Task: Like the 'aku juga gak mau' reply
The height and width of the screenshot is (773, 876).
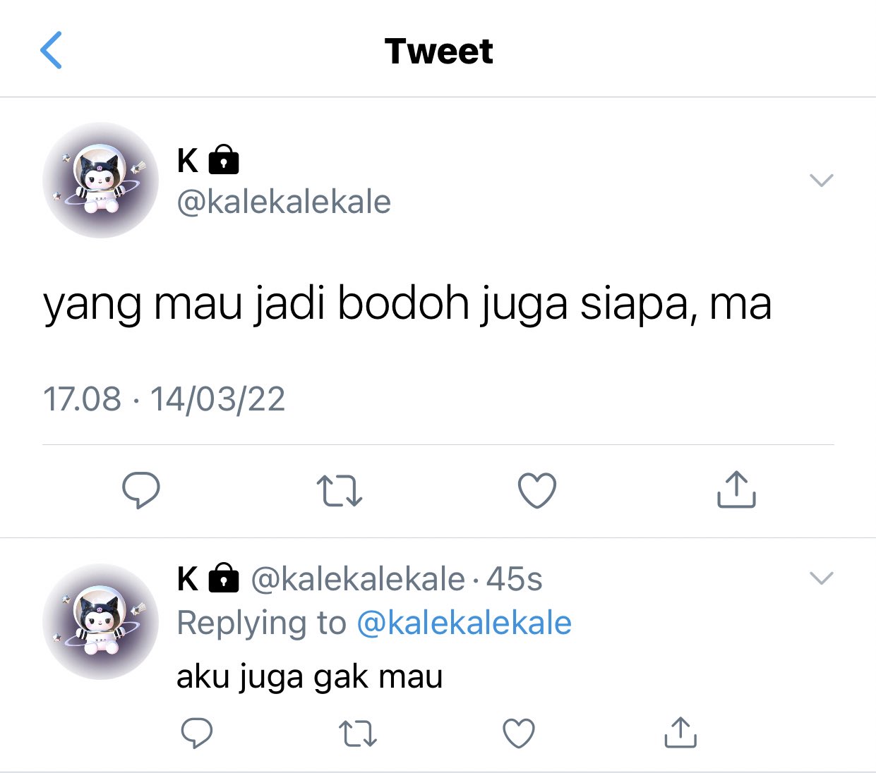Action: (x=519, y=733)
